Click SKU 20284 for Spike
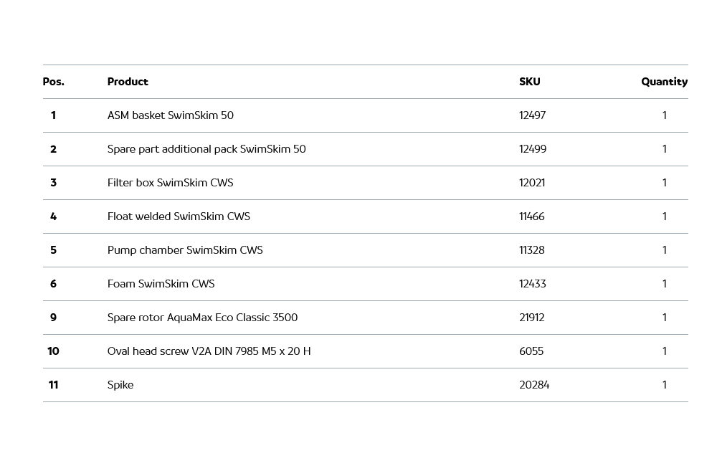Screen dimensions: 717x476 click(x=534, y=385)
